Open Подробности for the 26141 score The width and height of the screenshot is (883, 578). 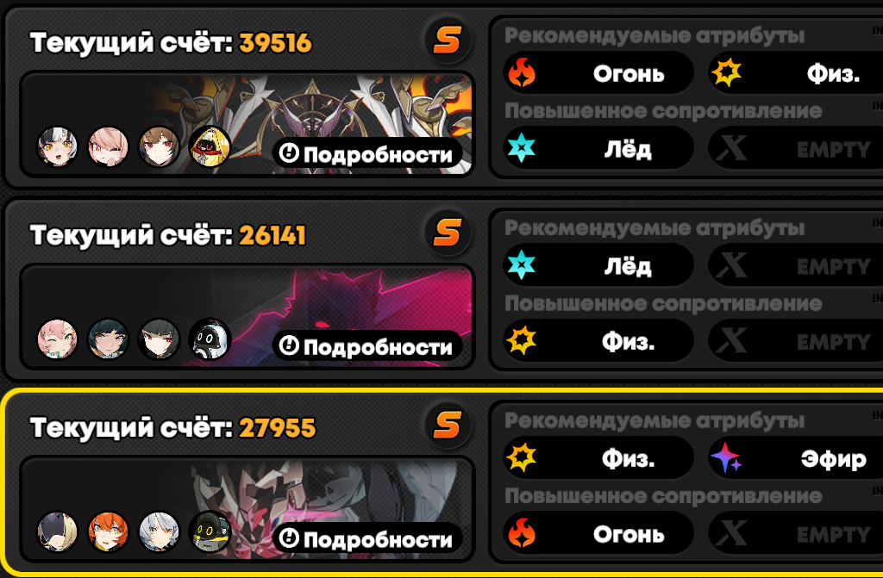coord(367,346)
